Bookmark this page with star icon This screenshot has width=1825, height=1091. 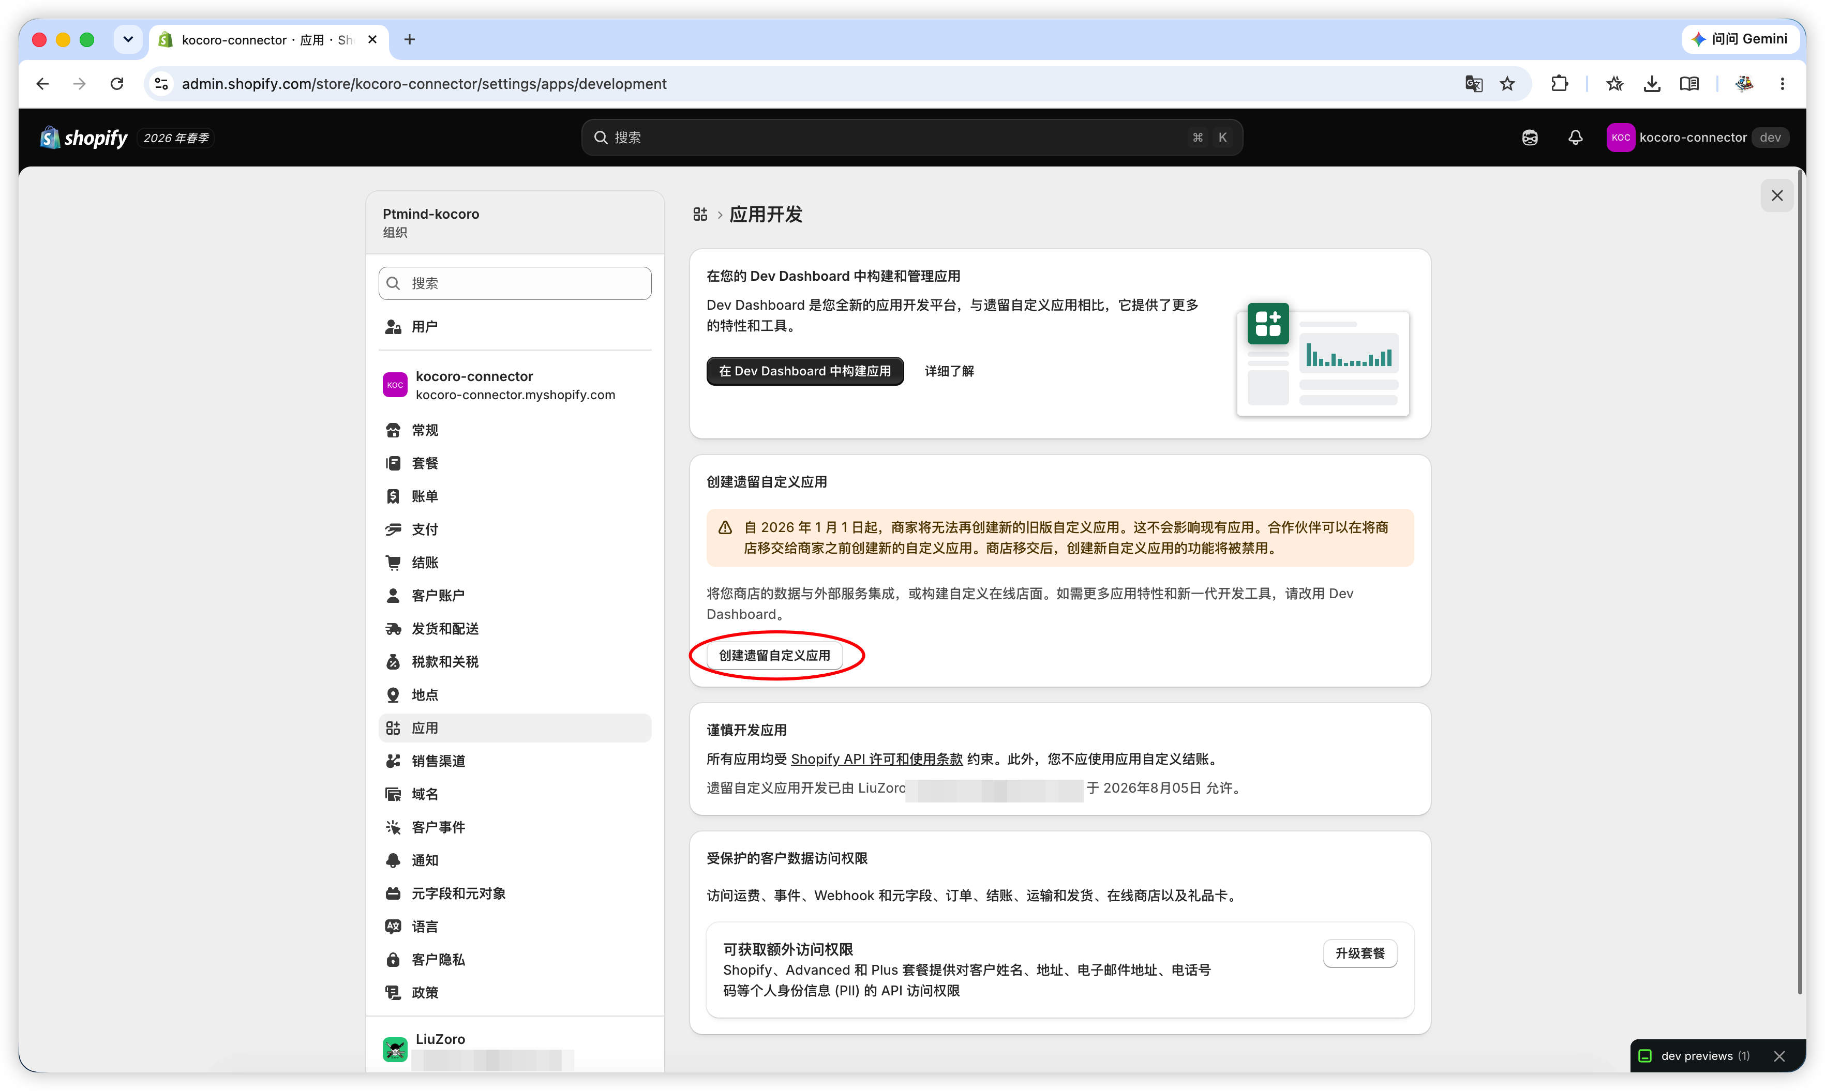(1507, 84)
